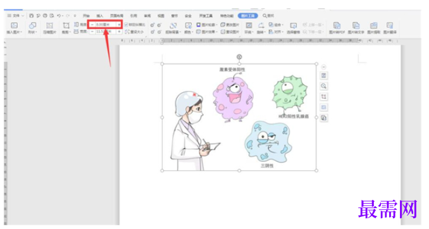
Task: Click the minus stepper of width field
Action: pyautogui.click(x=92, y=32)
